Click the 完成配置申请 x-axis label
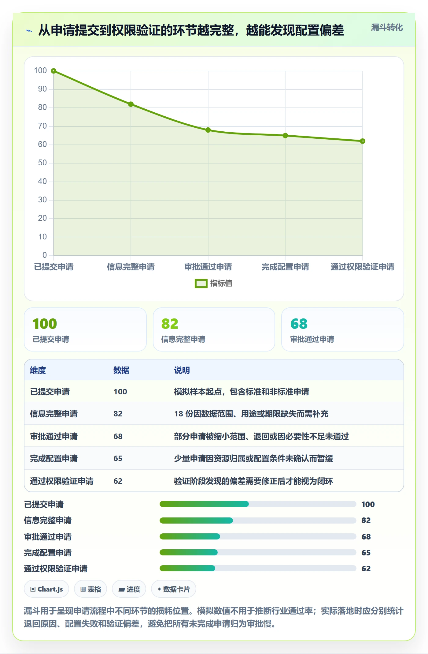Viewport: 428px width, 654px height. (285, 267)
